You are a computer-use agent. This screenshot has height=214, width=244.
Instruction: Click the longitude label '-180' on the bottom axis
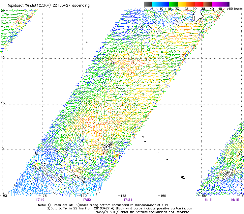3,196
